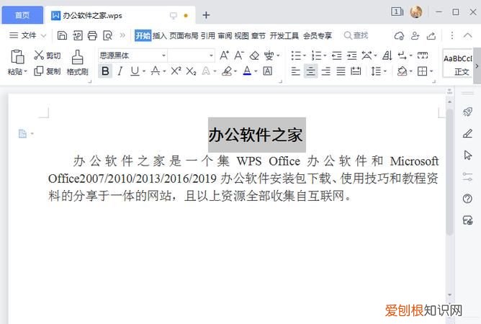Viewport: 481px width, 324px height.
Task: Apply paragraph shading fill color
Action: point(402,71)
